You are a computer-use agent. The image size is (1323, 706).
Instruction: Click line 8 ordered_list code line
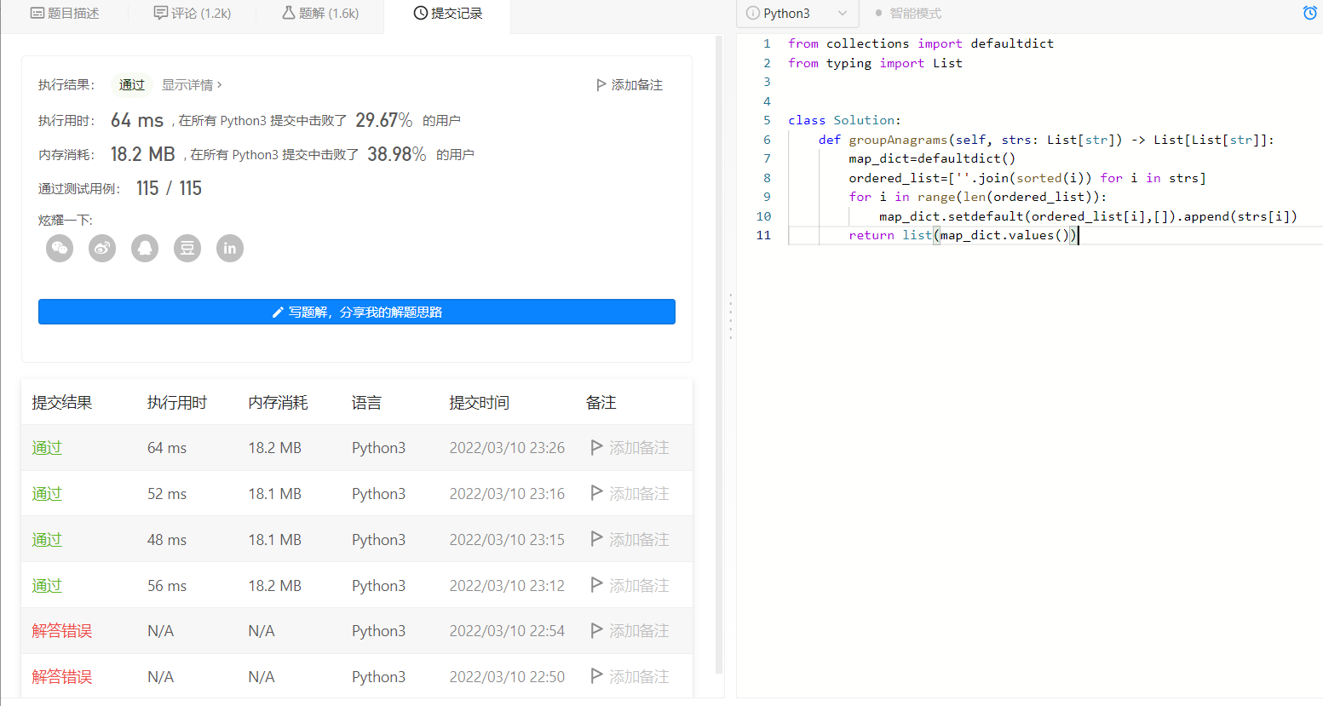click(1027, 177)
